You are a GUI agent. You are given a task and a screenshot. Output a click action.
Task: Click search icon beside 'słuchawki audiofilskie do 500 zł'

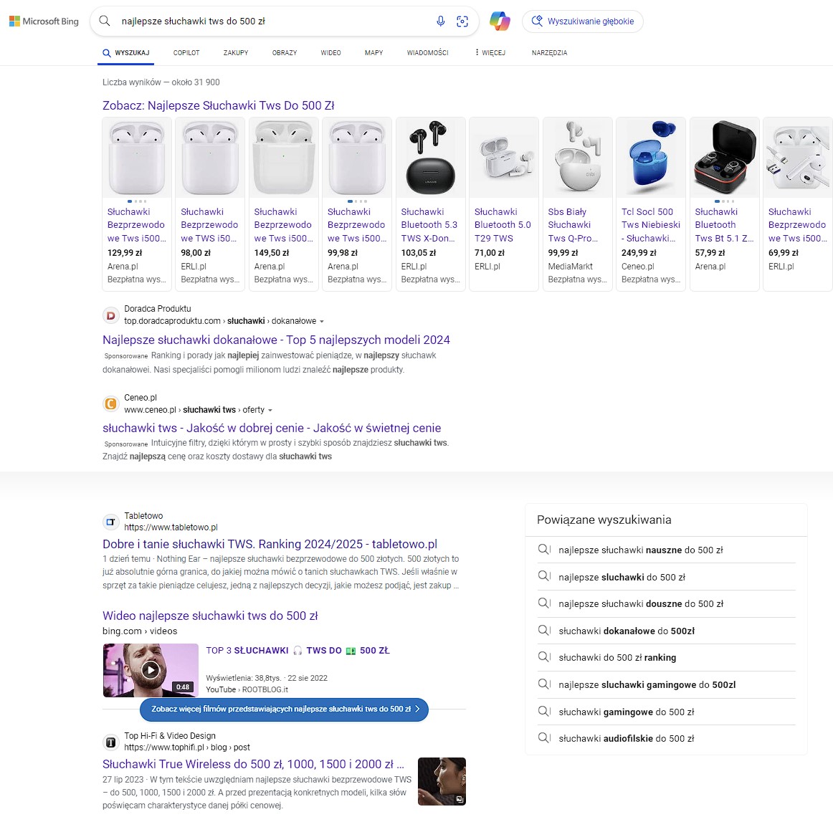pyautogui.click(x=544, y=738)
